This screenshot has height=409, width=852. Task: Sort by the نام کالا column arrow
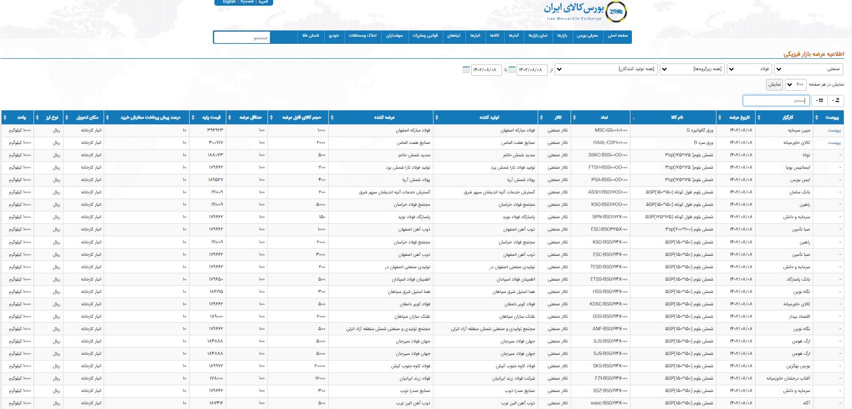pyautogui.click(x=633, y=118)
